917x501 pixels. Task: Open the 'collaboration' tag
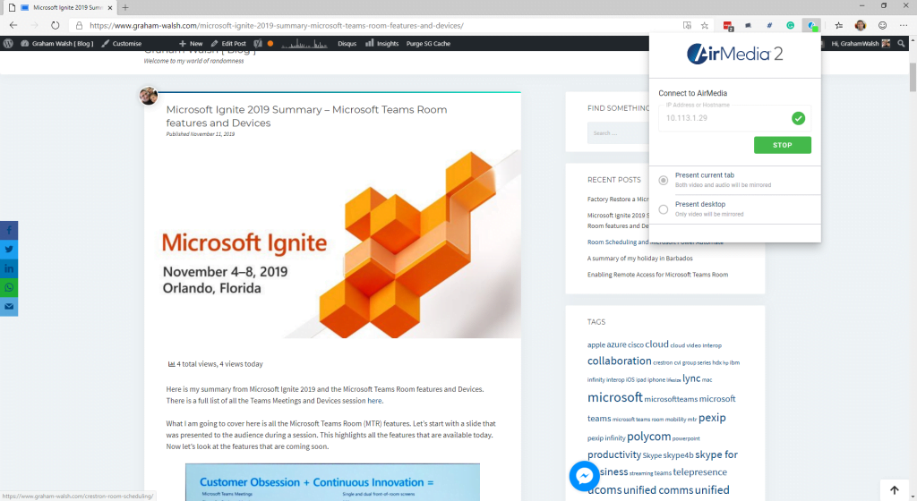point(619,361)
